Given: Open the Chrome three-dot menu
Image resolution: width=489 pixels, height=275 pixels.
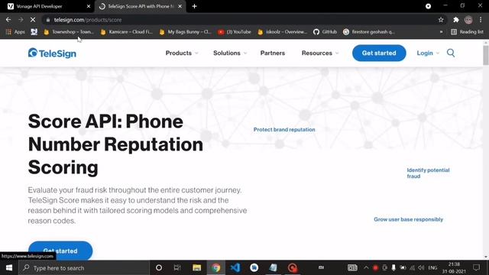Looking at the screenshot, I should click(481, 20).
